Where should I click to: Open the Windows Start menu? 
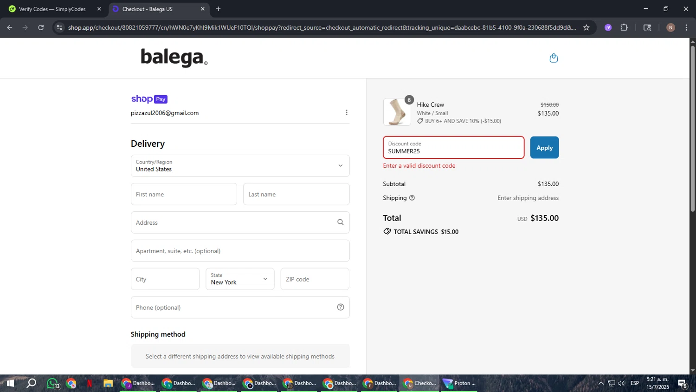10,384
